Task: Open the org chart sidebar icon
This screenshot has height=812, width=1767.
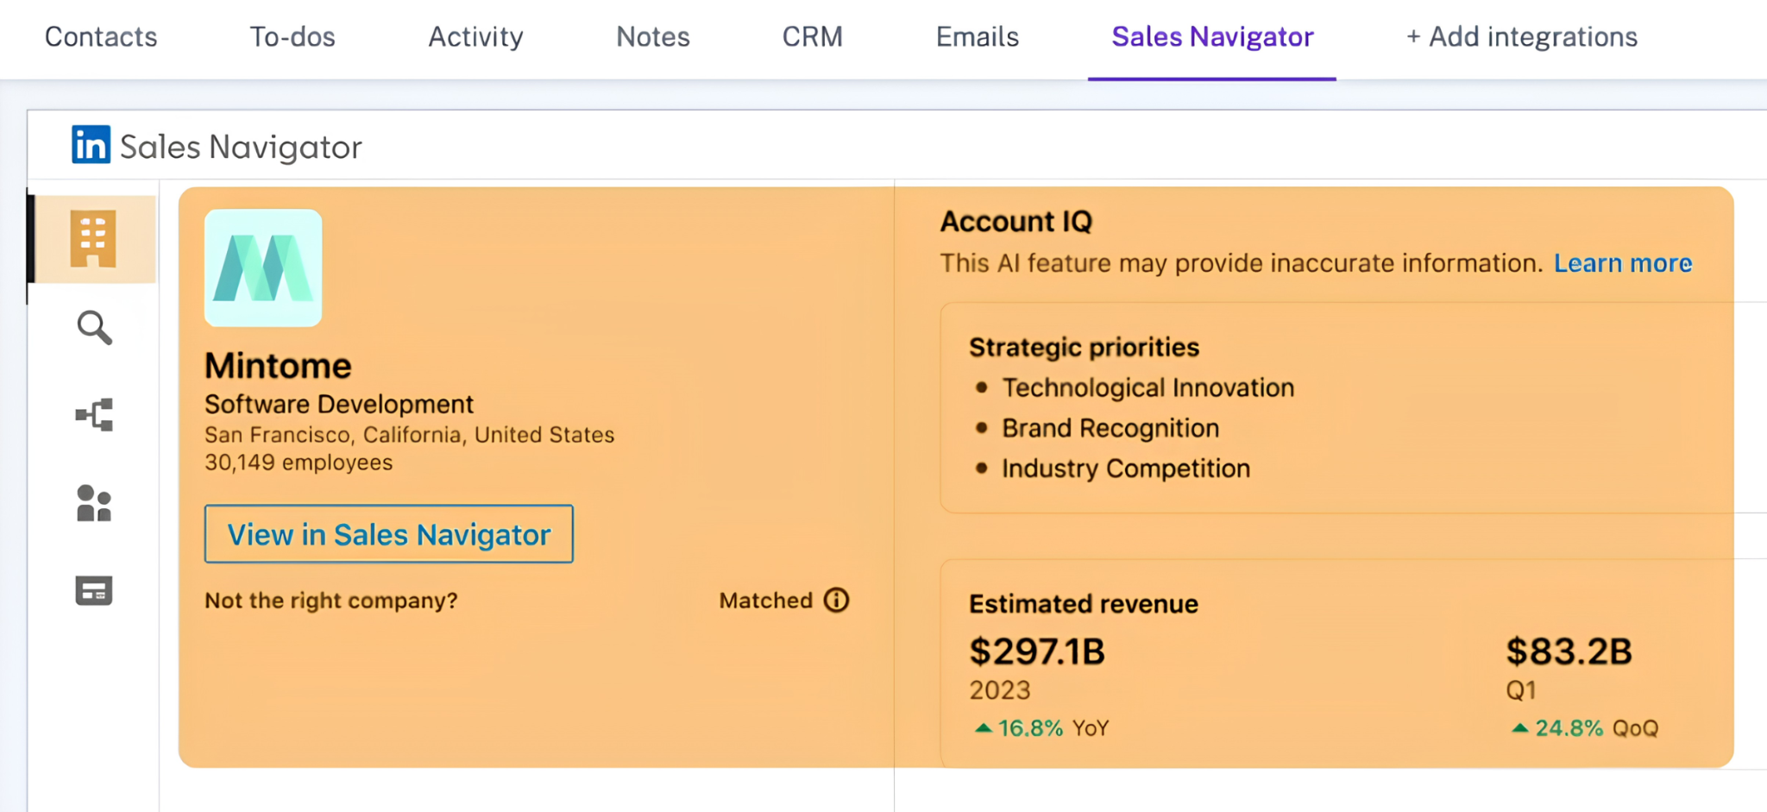Action: click(94, 415)
